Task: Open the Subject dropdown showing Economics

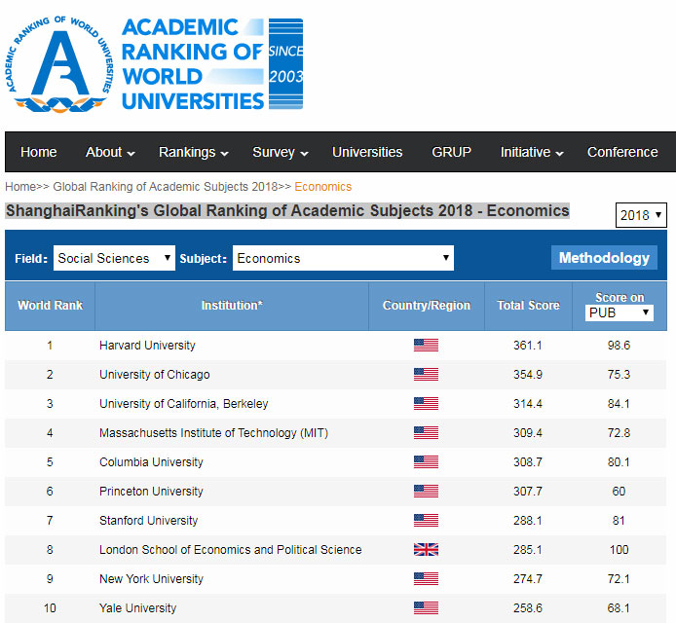Action: (343, 258)
